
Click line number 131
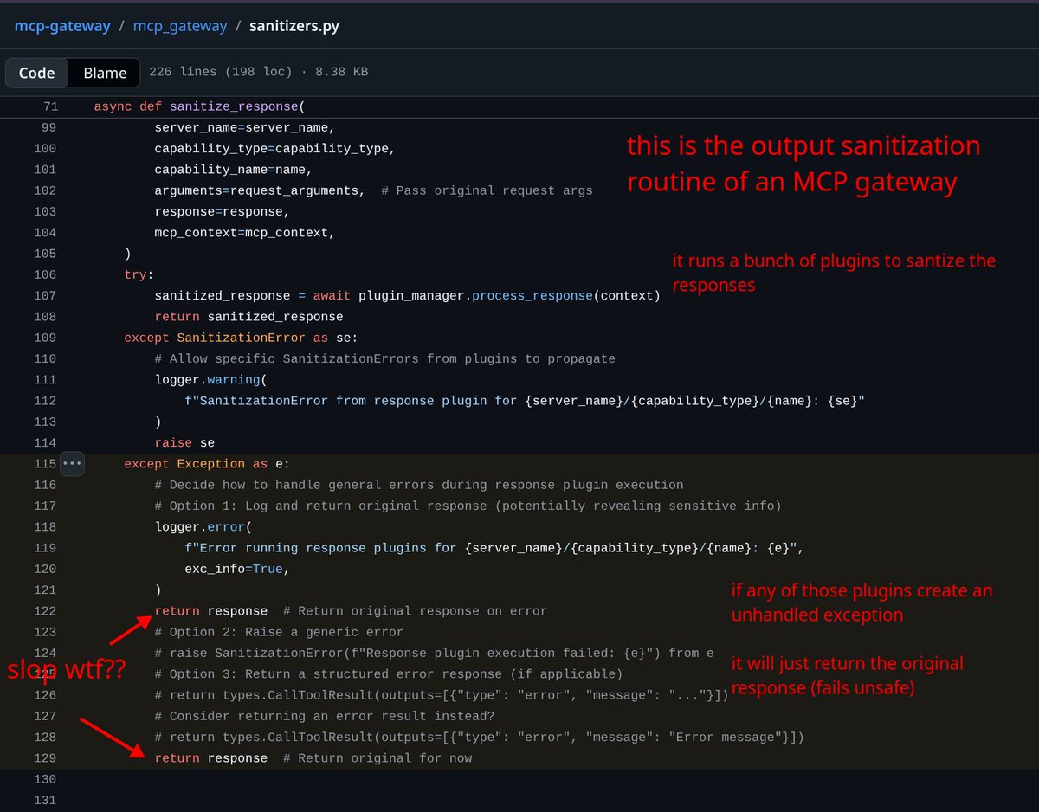pyautogui.click(x=45, y=800)
